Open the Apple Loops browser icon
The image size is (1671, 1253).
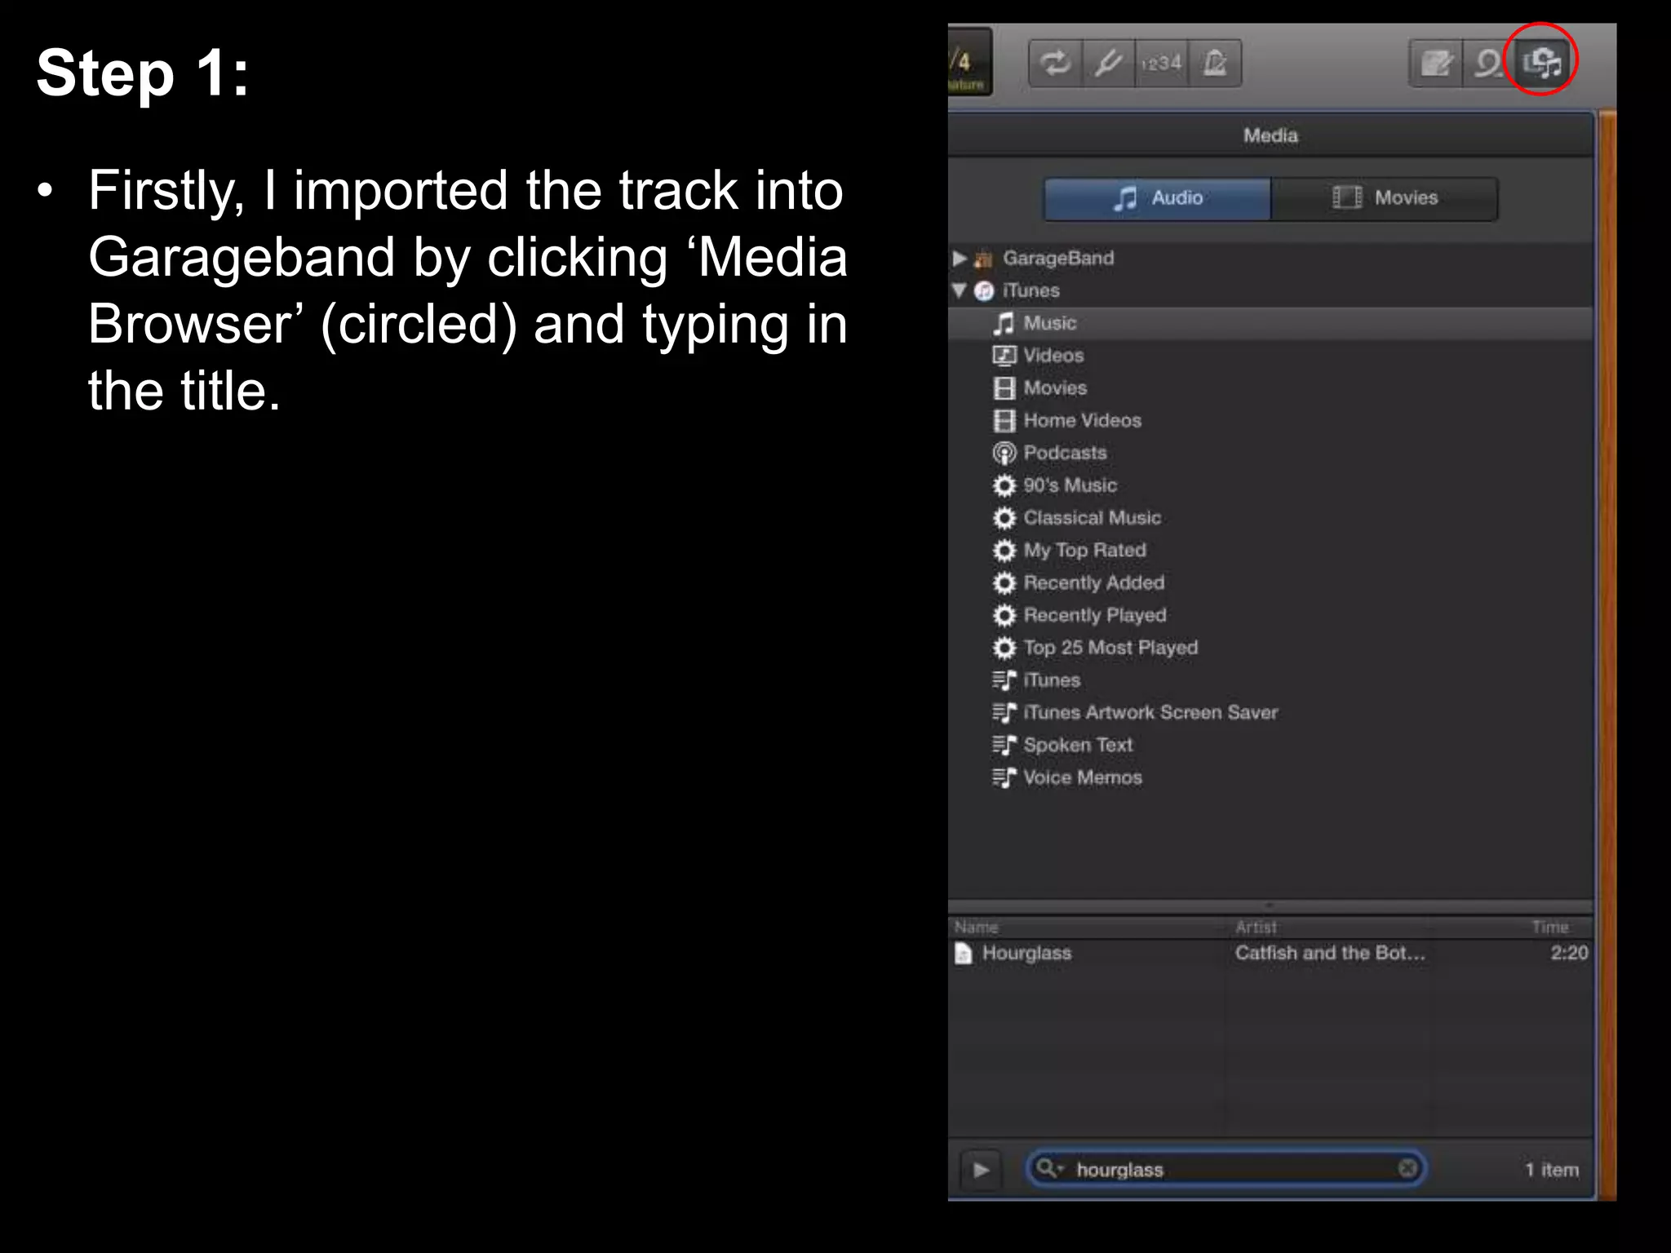[1490, 63]
